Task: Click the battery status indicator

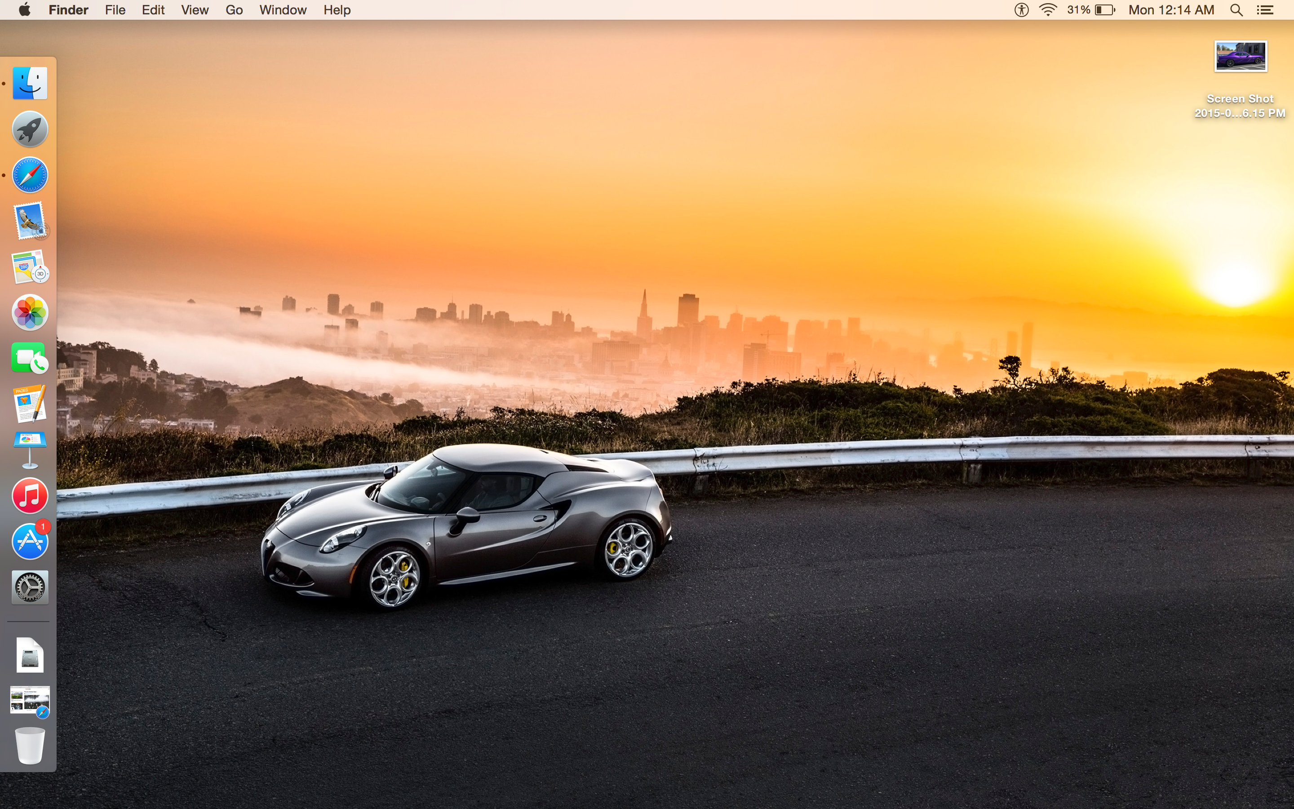Action: (1091, 9)
